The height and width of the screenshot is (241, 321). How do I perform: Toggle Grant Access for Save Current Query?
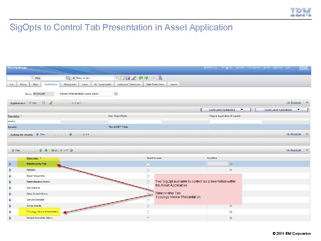tap(148, 194)
